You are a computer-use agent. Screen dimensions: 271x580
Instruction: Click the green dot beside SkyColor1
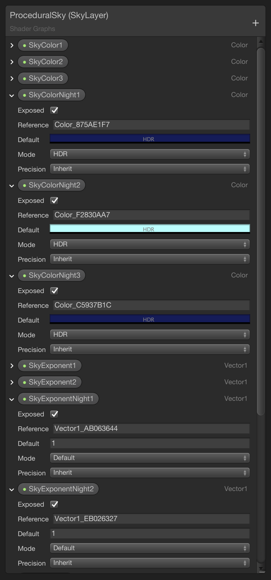[x=25, y=45]
